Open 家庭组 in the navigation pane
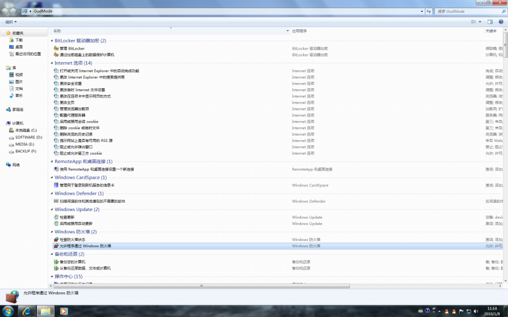Screen dimensions: 508x317 coord(15,110)
